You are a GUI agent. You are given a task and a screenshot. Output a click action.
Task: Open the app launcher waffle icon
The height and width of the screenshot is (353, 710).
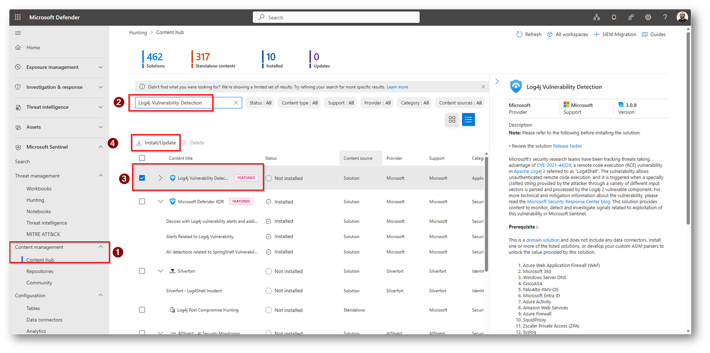point(18,17)
